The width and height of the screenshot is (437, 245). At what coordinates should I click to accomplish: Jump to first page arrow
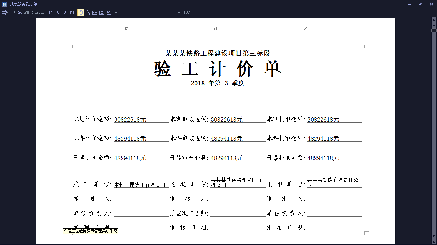click(51, 12)
